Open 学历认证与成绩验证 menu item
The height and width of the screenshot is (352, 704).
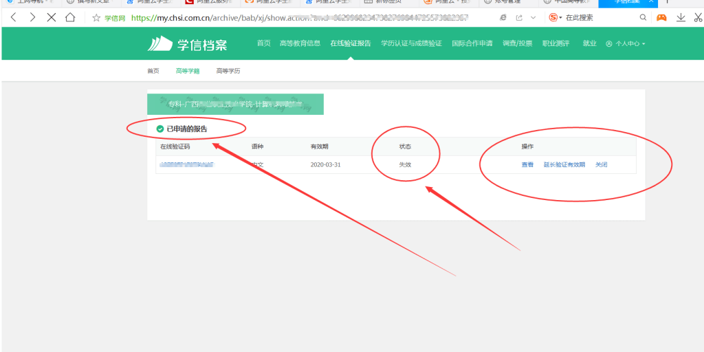click(412, 43)
